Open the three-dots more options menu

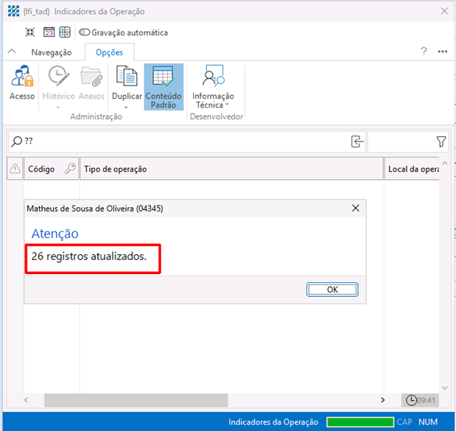click(443, 52)
